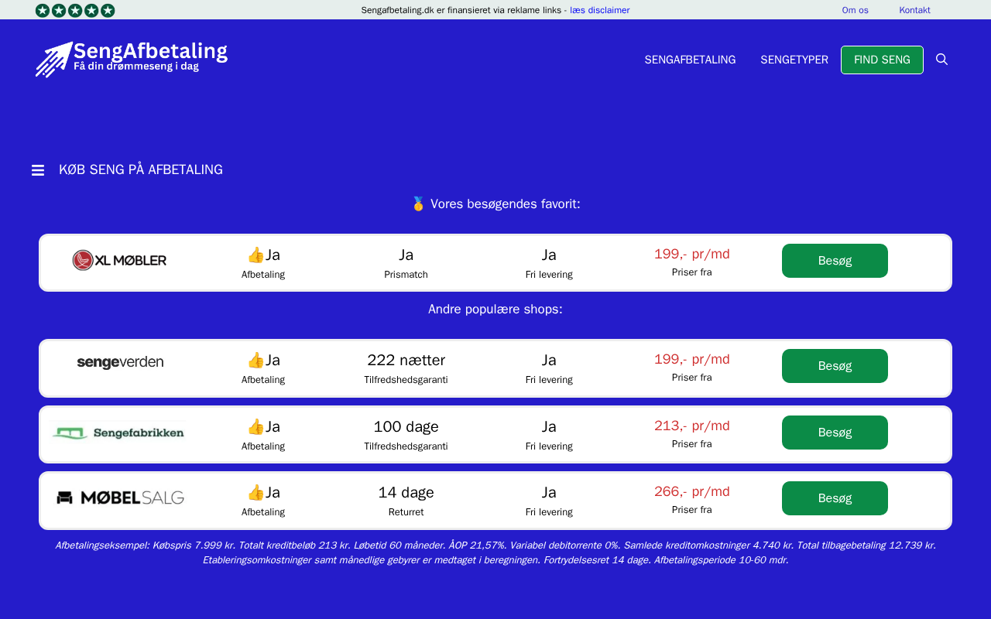Click thumbs-up icon in Sengeverden row
The width and height of the screenshot is (991, 619).
point(255,360)
